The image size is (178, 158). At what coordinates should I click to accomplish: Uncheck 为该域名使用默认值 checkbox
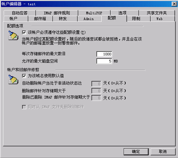[x=24, y=76]
